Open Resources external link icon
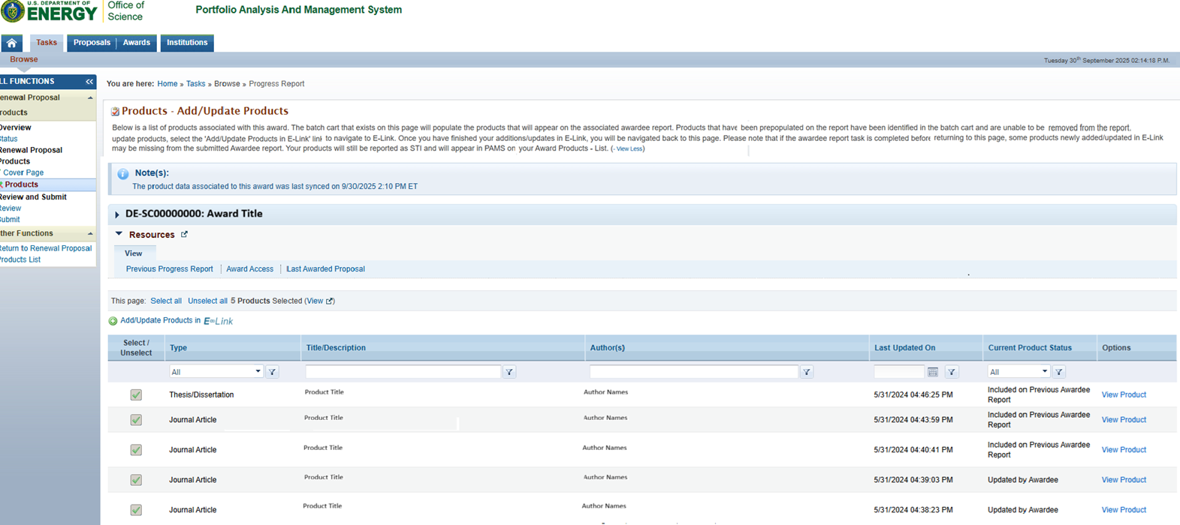Viewport: 1180px width, 525px height. pyautogui.click(x=184, y=235)
